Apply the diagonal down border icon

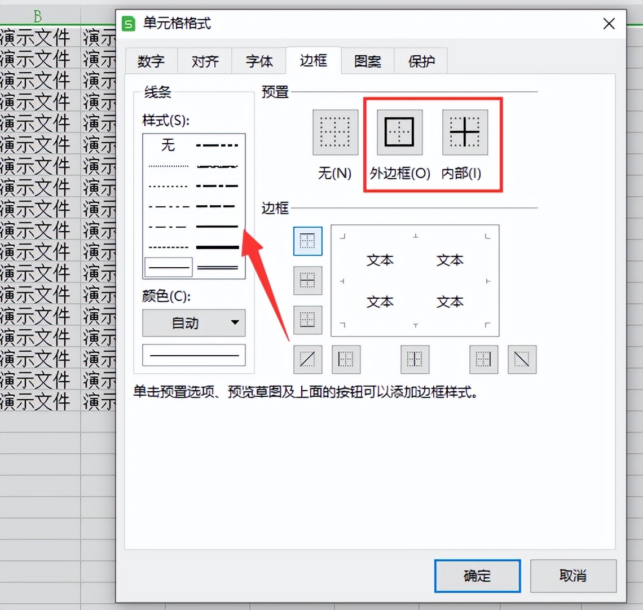coord(522,359)
